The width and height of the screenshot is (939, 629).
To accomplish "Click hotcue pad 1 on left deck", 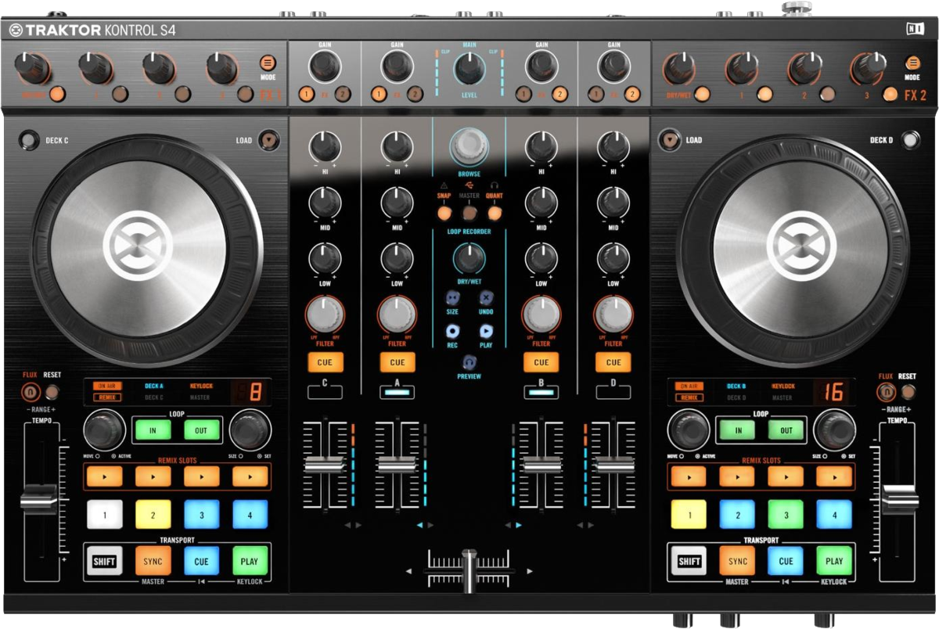I will (105, 514).
